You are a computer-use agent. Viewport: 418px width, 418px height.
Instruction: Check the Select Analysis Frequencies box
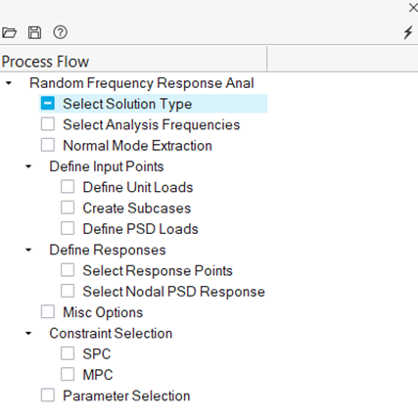48,124
